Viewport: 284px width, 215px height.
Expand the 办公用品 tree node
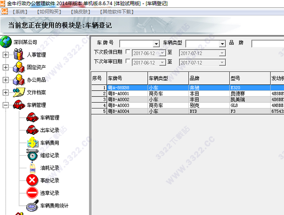[5, 80]
